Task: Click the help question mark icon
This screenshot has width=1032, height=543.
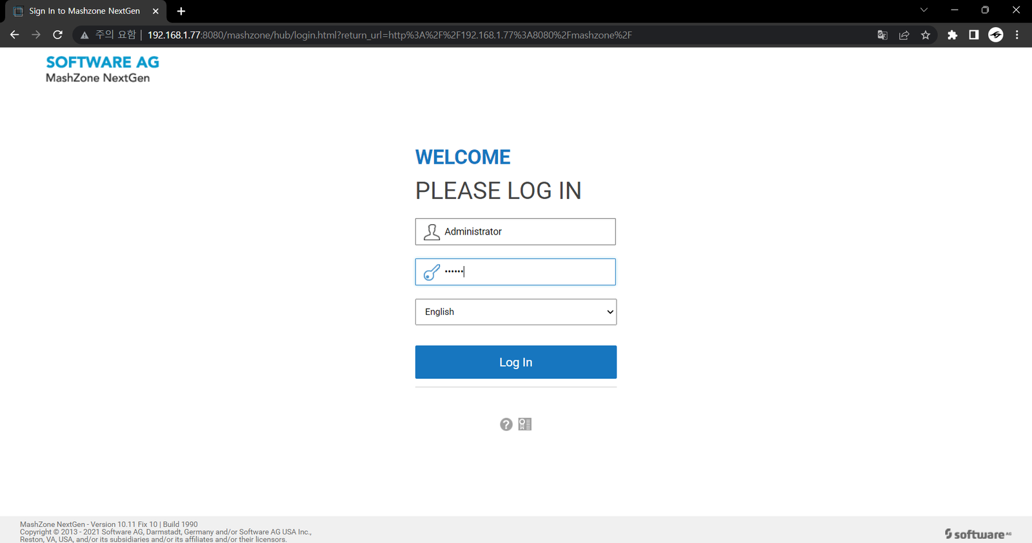Action: point(506,424)
